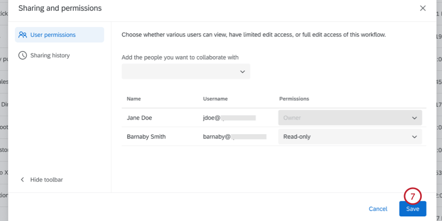The width and height of the screenshot is (442, 221).
Task: Open the add collaborators dropdown
Action: (186, 72)
